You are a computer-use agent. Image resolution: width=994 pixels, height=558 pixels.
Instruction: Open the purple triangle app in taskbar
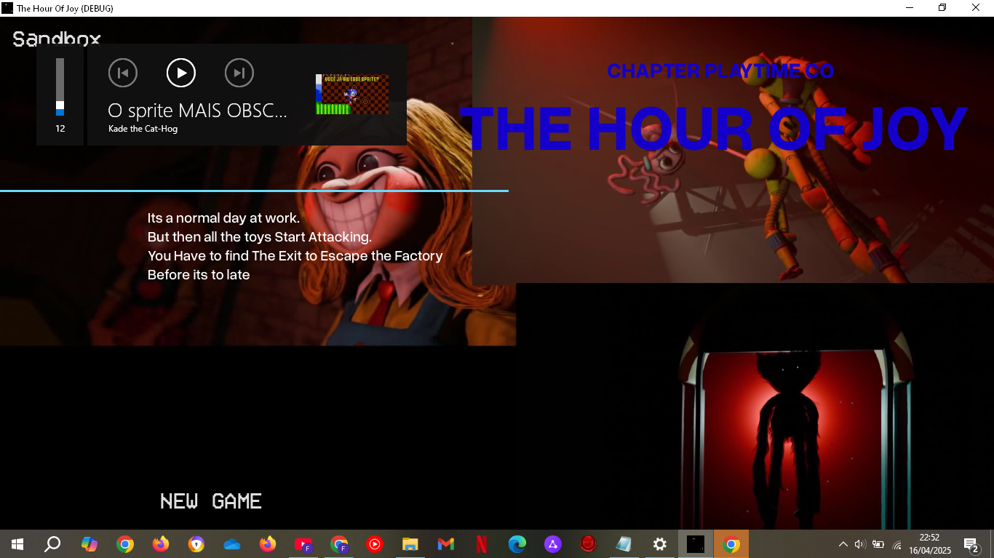[x=553, y=544]
